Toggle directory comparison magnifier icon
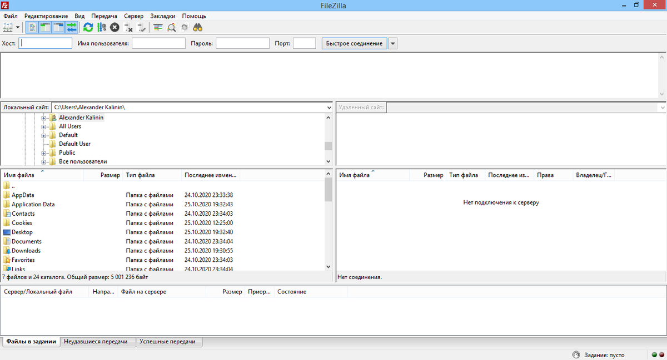The image size is (667, 360). pos(171,27)
